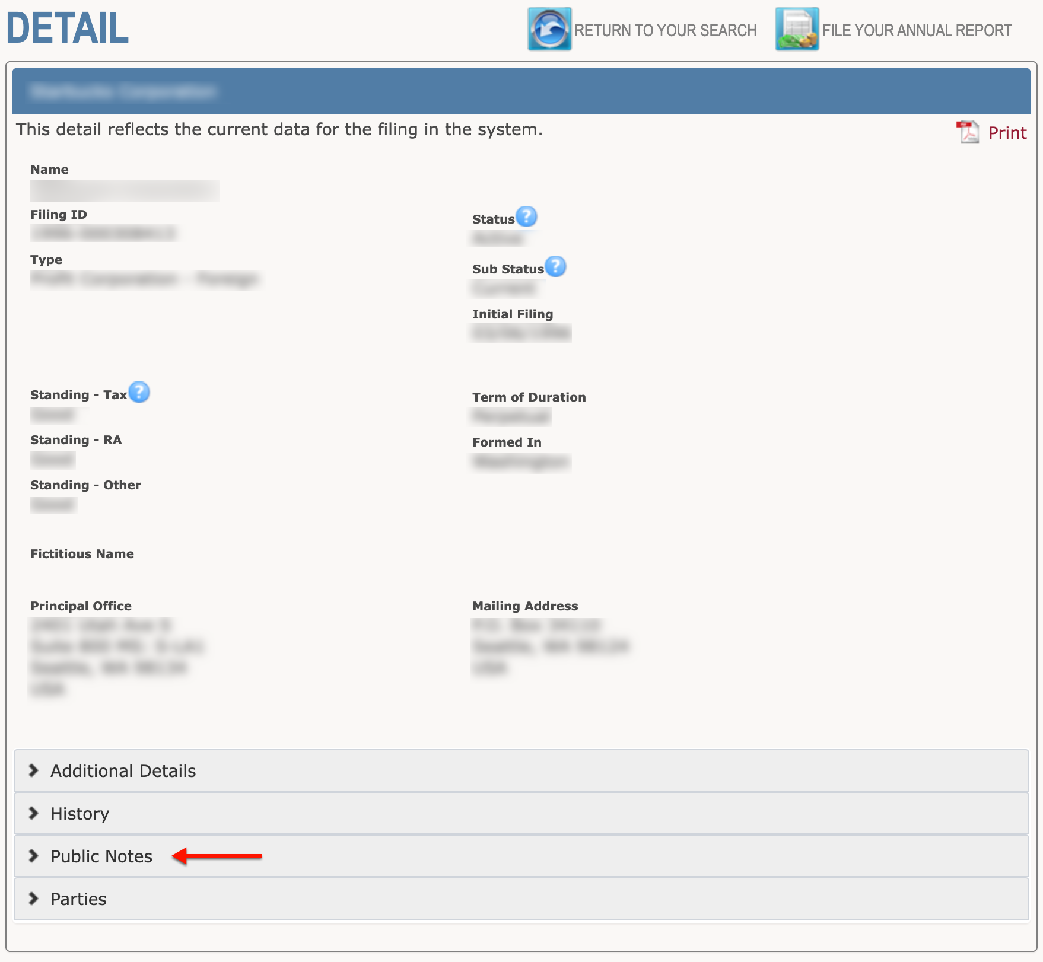
Task: Click the Standing - Other label
Action: click(x=85, y=485)
